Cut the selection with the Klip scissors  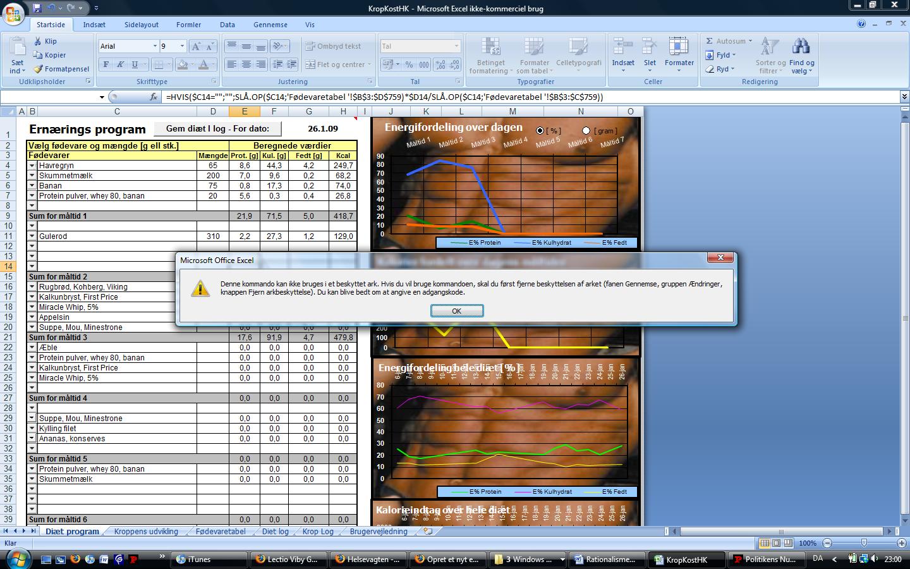[x=45, y=41]
